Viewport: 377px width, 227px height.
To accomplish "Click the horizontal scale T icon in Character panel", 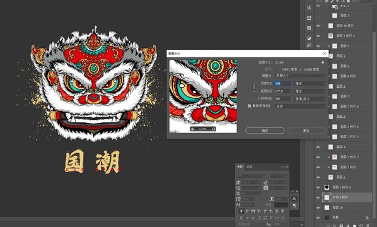I will 272,199.
